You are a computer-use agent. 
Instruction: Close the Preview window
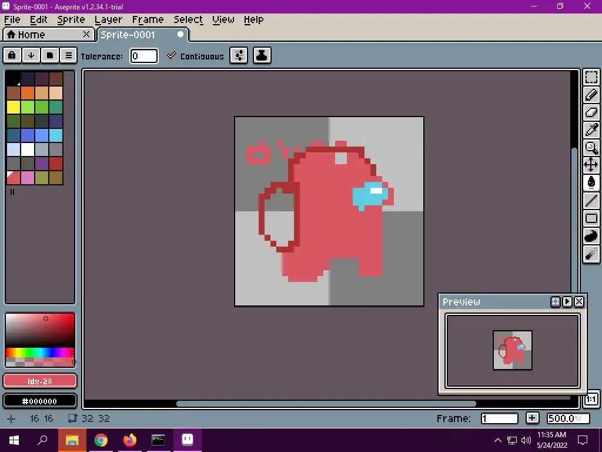(579, 302)
